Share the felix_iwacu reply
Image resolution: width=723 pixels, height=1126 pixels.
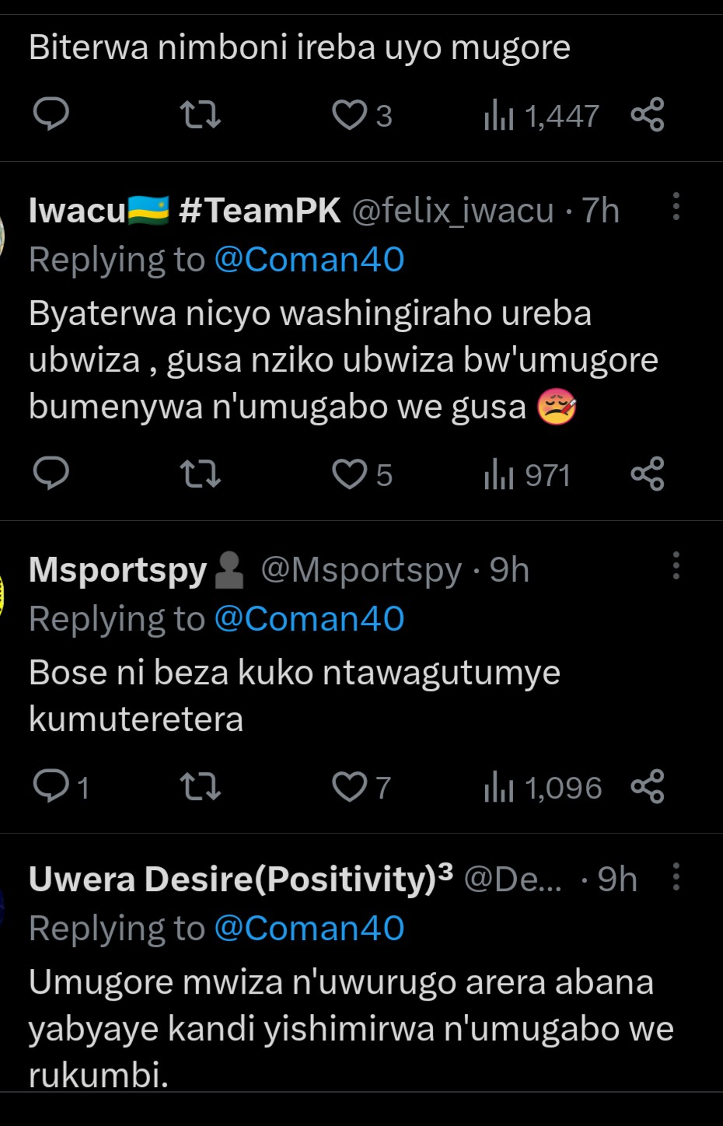point(648,474)
